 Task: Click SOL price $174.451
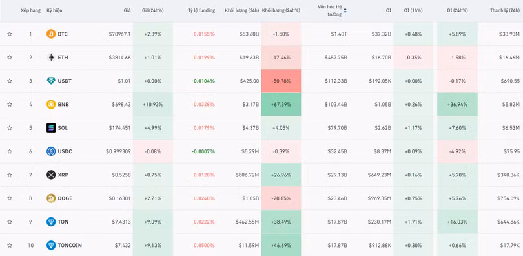(x=119, y=128)
